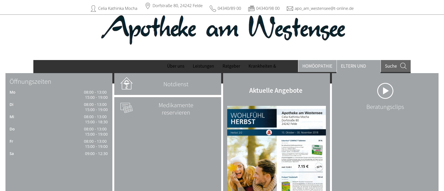Click the Sa hours 09:00 - 12:30
The width and height of the screenshot is (444, 191).
pyautogui.click(x=96, y=154)
